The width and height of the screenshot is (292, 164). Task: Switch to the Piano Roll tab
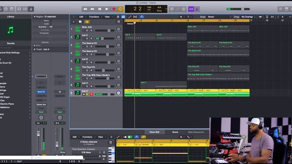tap(154, 132)
